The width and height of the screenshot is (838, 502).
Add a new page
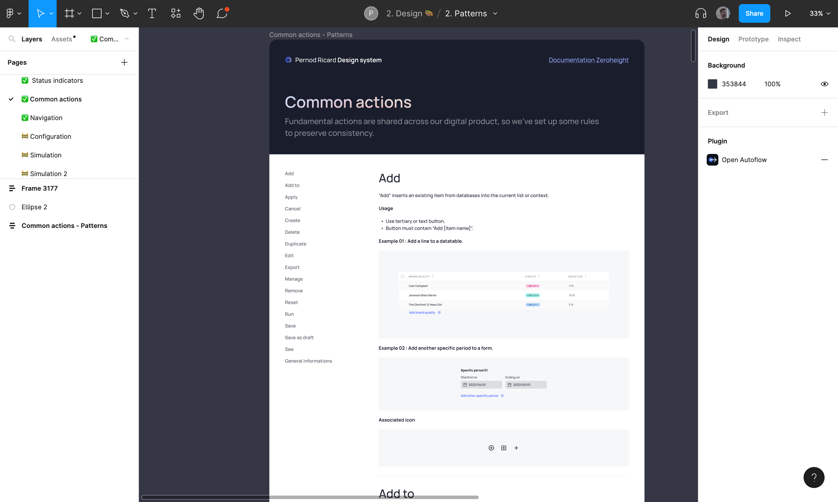coord(124,62)
